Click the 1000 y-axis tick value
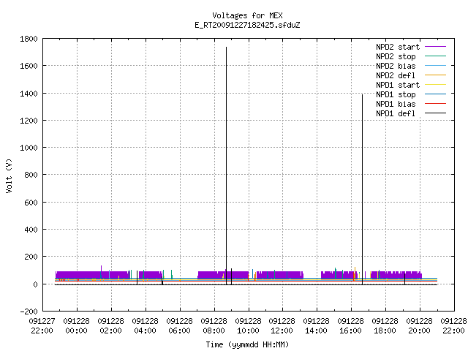Viewport: 468px width, 351px height. click(x=29, y=148)
